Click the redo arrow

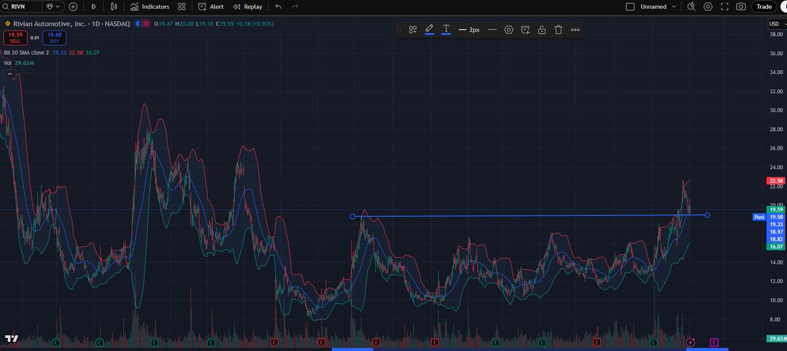294,7
